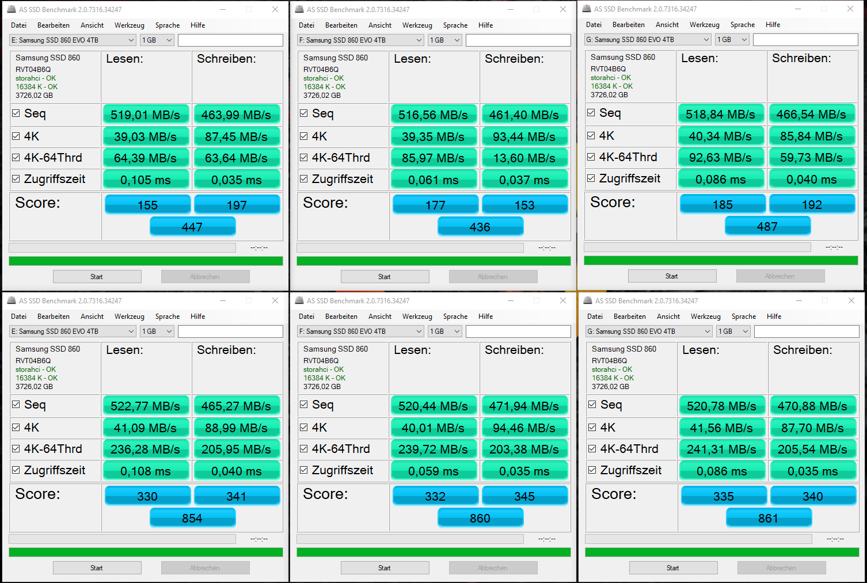Click the Abbrechen button in the drive F window
The height and width of the screenshot is (583, 867).
pos(493,276)
